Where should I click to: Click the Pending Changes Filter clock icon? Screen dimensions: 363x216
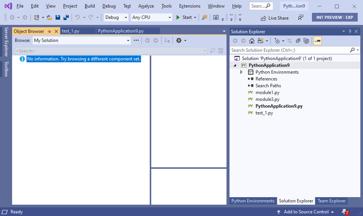(x=277, y=41)
